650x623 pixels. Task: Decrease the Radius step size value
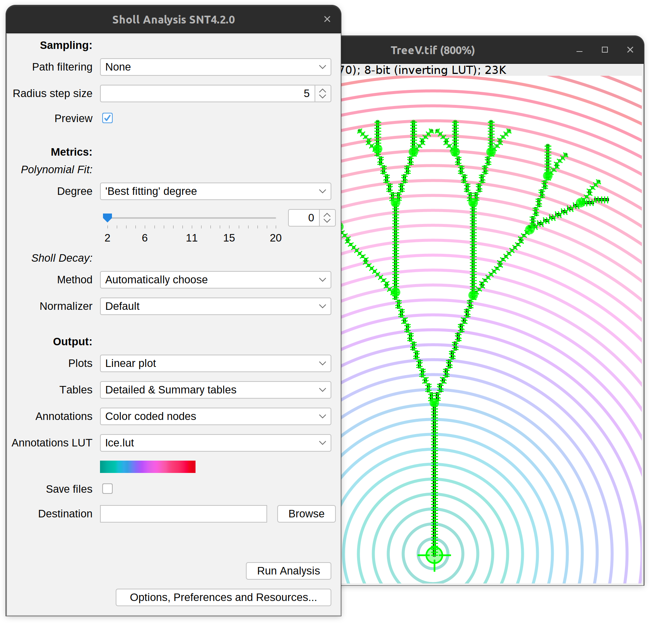tap(323, 97)
